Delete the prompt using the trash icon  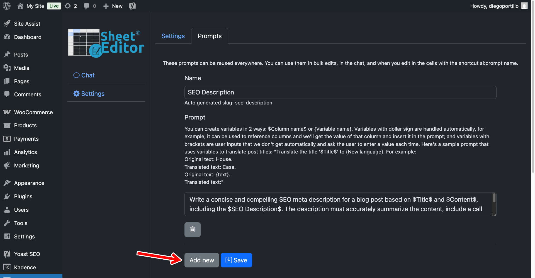pyautogui.click(x=192, y=230)
